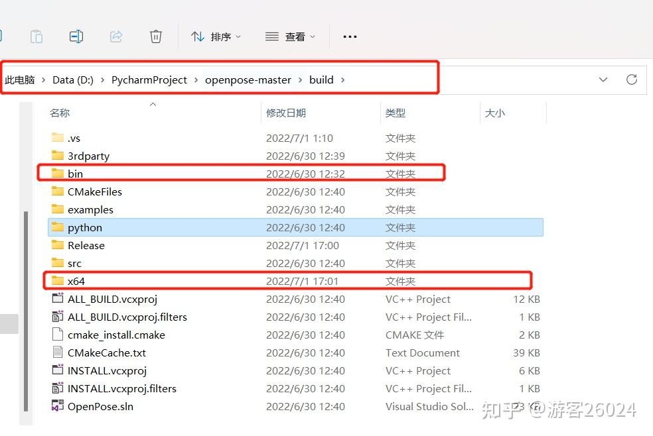
Task: Delete selection using the trash icon
Action: (156, 36)
